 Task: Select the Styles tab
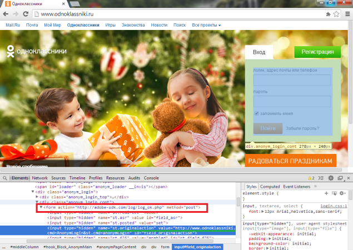(x=251, y=187)
